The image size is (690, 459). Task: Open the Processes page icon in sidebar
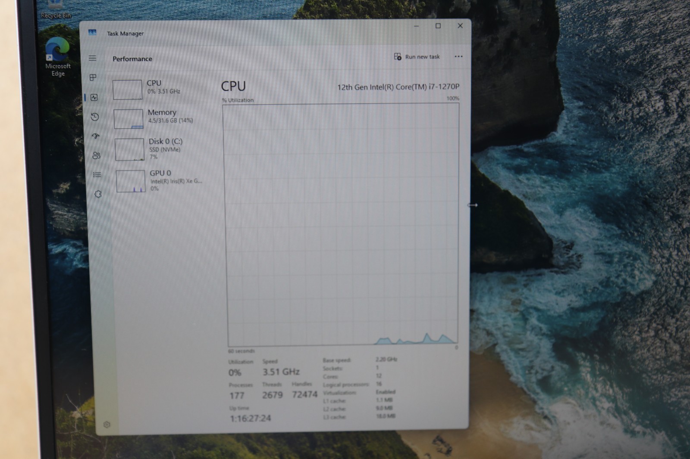[93, 78]
